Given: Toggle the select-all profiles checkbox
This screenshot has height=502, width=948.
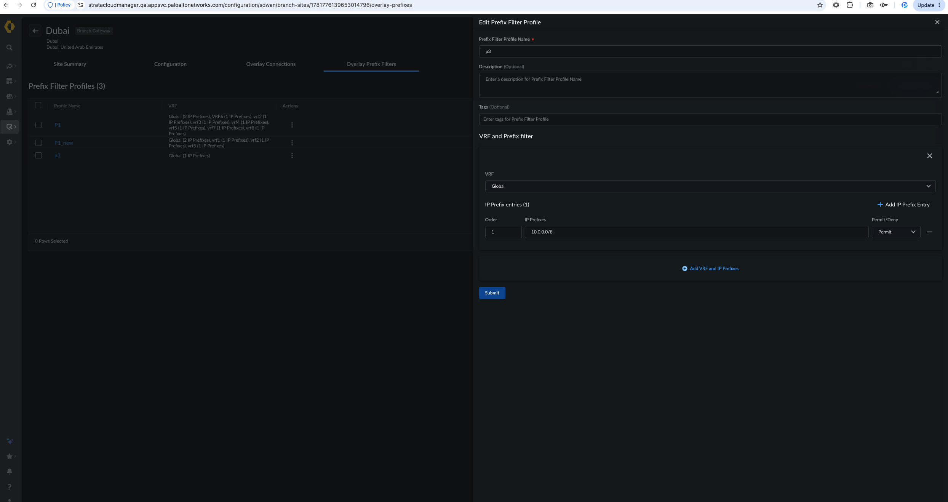Looking at the screenshot, I should 38,105.
